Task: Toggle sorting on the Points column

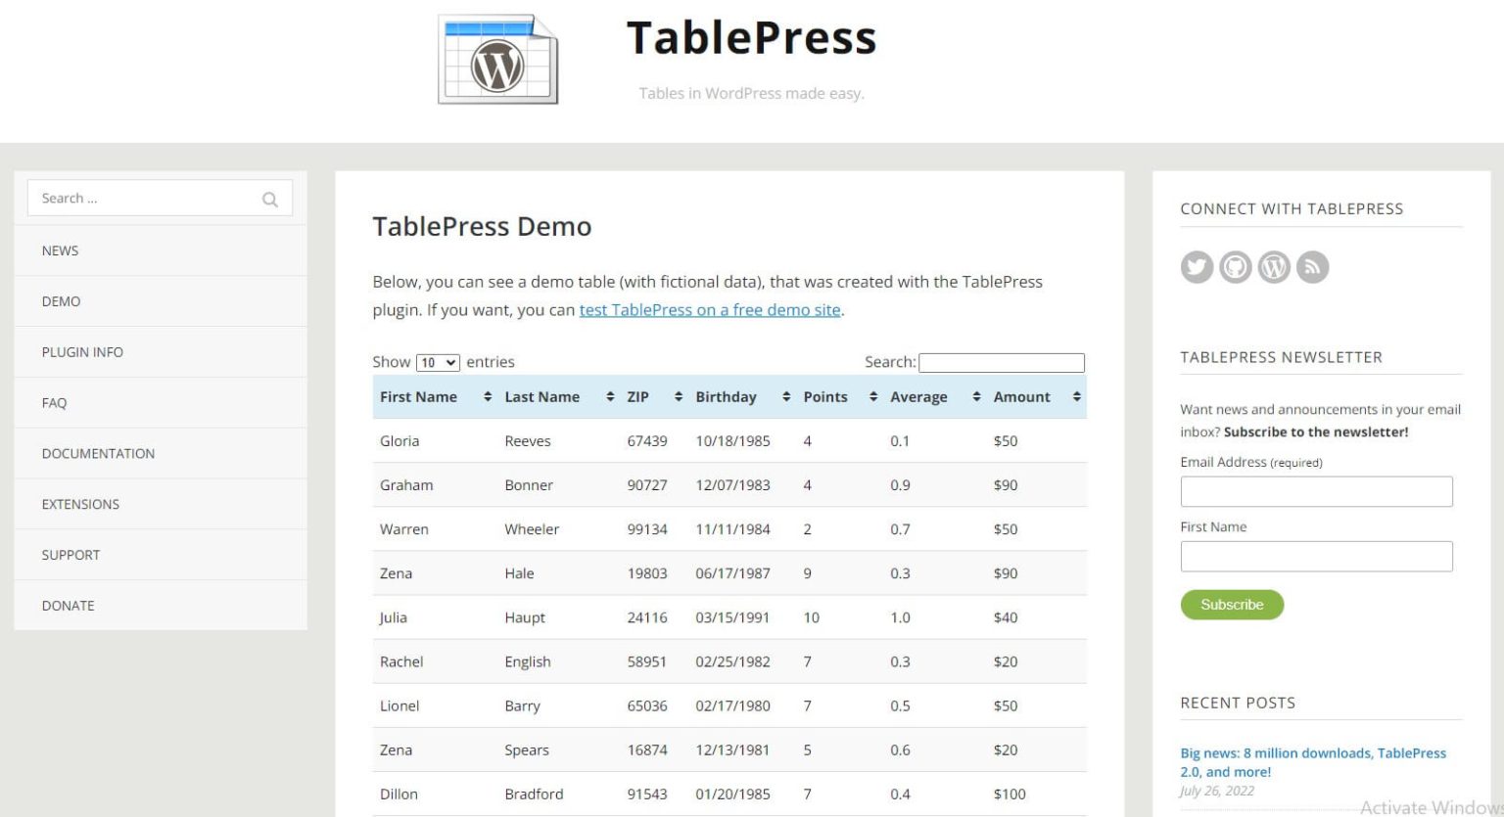Action: point(871,396)
